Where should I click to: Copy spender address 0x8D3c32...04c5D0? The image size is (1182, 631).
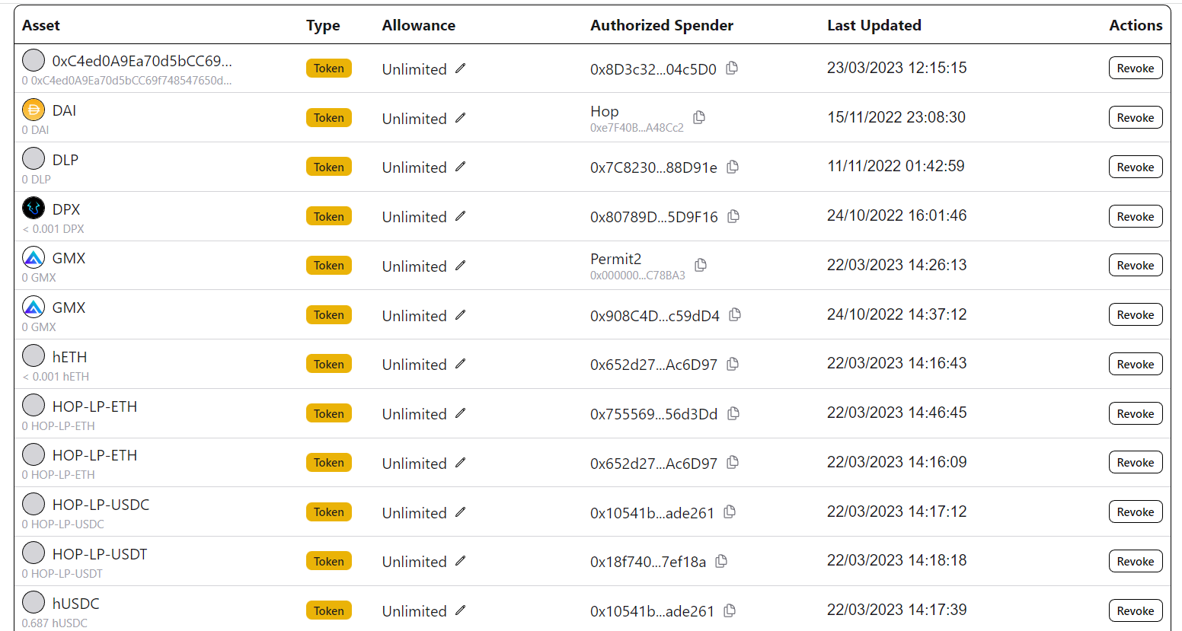click(732, 68)
